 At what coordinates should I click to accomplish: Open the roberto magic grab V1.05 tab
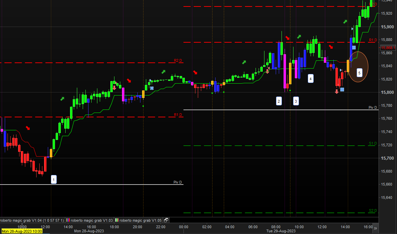[x=138, y=220]
